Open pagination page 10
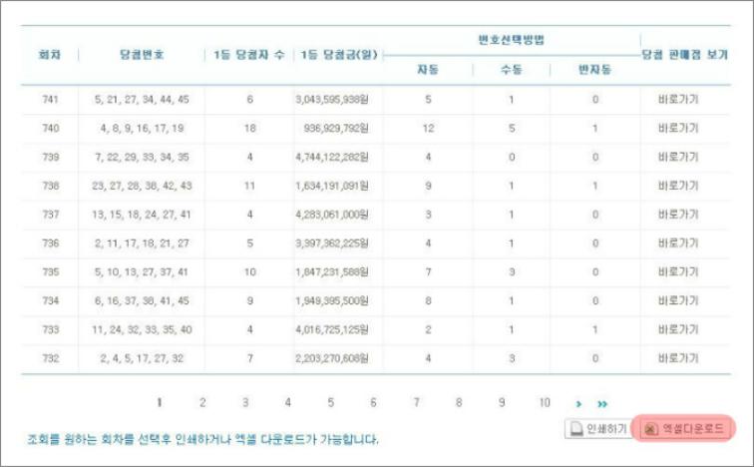Image resolution: width=754 pixels, height=467 pixels. [545, 402]
